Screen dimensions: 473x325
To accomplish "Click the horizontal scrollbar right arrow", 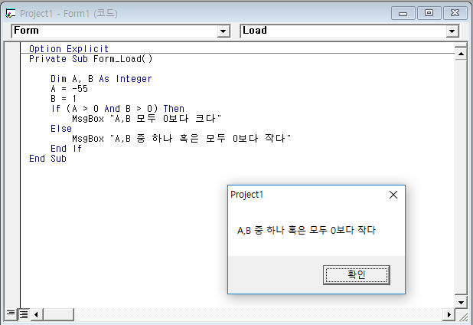I will [449, 315].
